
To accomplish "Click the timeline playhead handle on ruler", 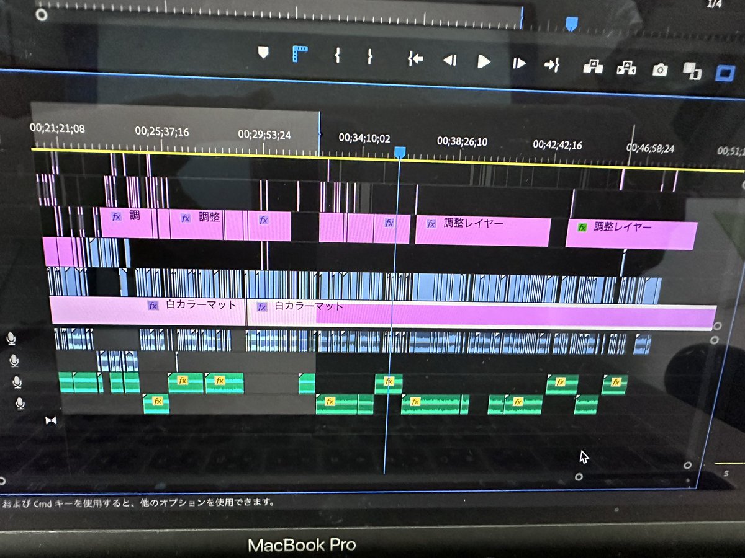I will 399,152.
